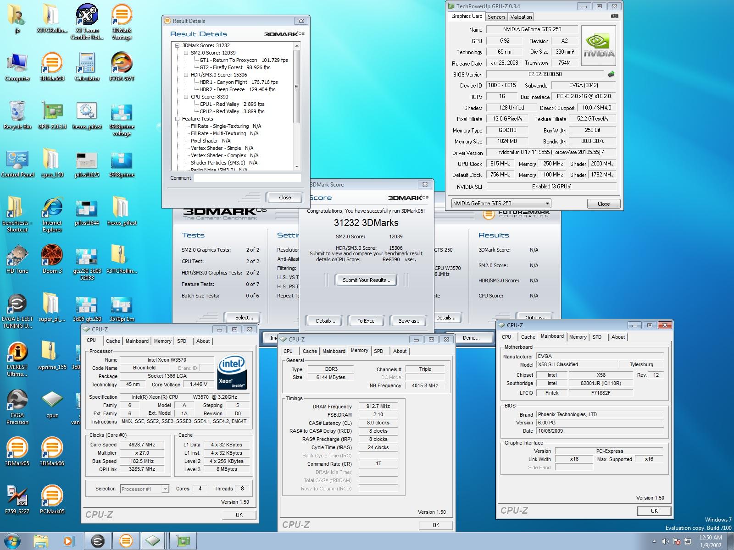734x550 pixels.
Task: Open Windows Explorer from the taskbar
Action: [41, 541]
